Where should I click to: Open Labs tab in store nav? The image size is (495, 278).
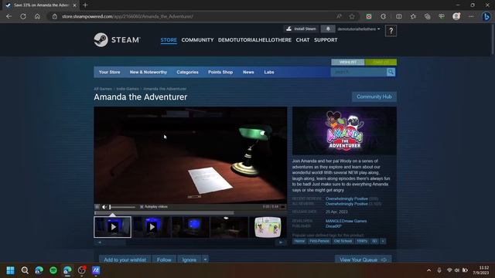269,72
